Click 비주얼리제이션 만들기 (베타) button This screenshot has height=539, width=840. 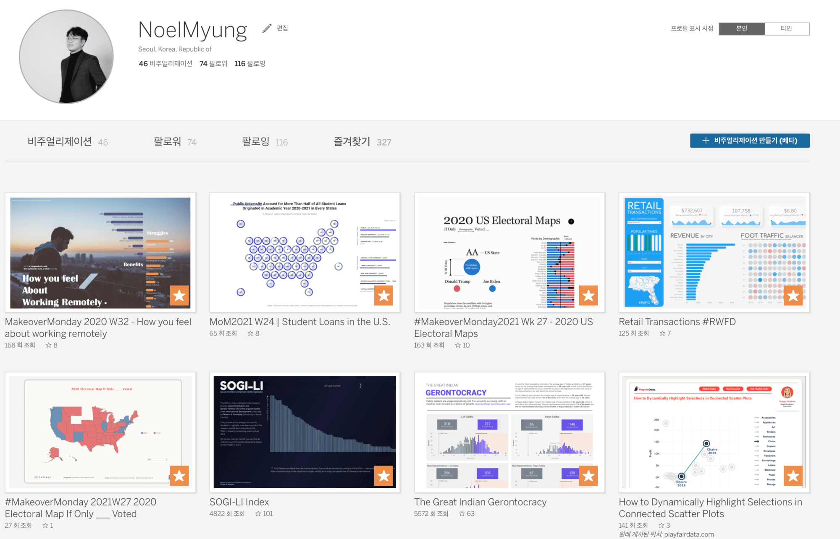(x=750, y=141)
